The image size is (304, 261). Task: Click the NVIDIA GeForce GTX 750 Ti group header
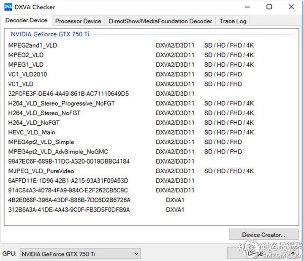pos(50,34)
